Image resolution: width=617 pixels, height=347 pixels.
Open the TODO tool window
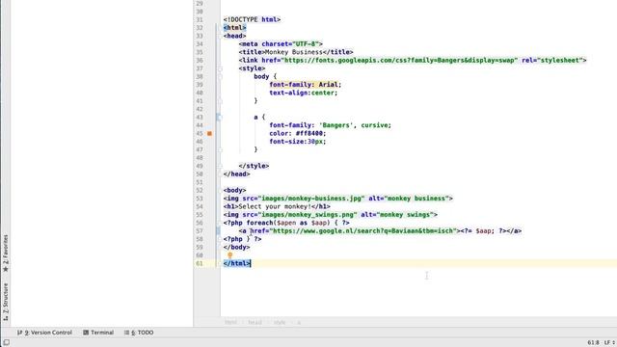tap(139, 333)
